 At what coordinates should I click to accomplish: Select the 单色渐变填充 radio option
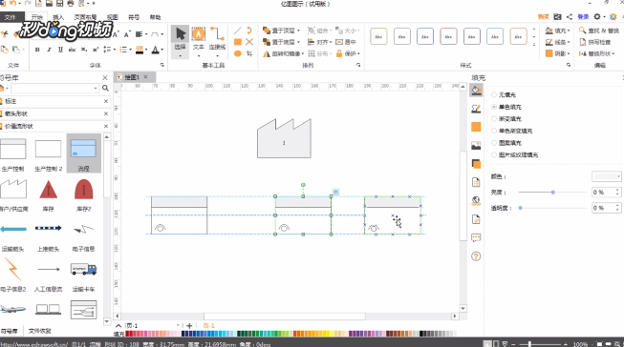tap(494, 131)
